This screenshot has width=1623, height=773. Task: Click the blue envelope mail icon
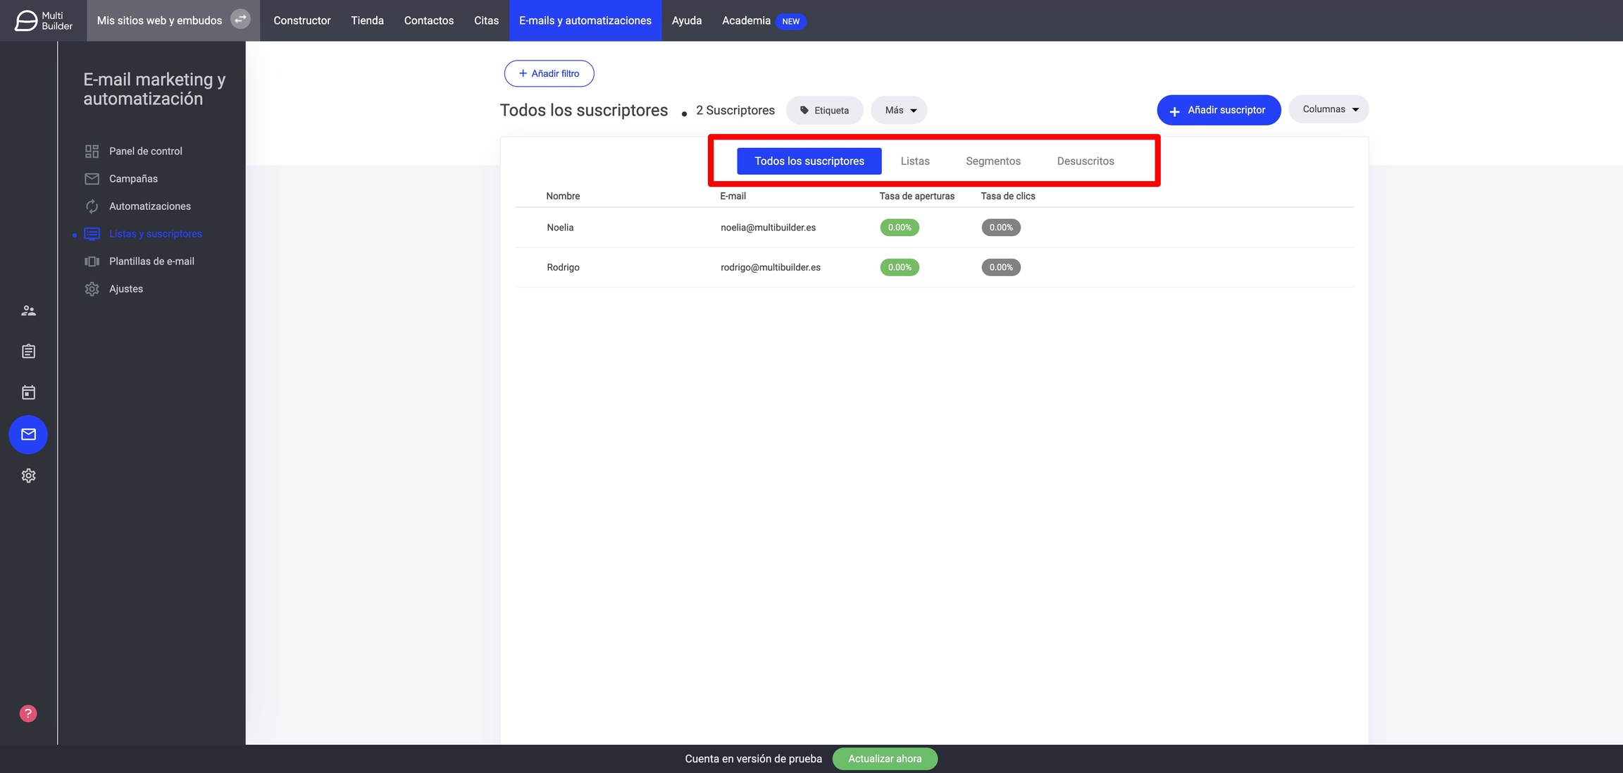tap(28, 434)
